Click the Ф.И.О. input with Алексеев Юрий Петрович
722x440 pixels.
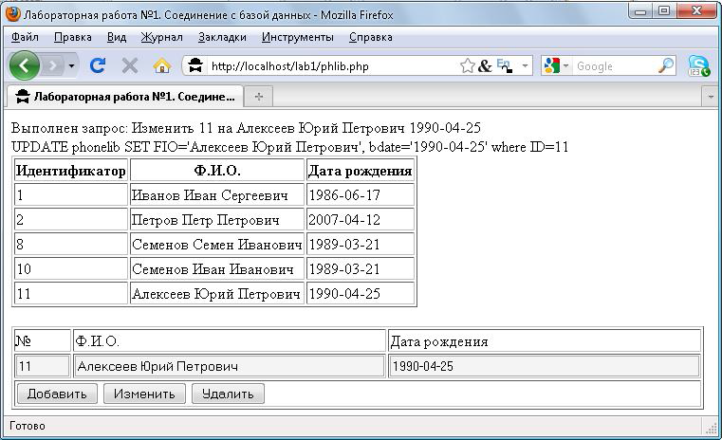tap(230, 366)
